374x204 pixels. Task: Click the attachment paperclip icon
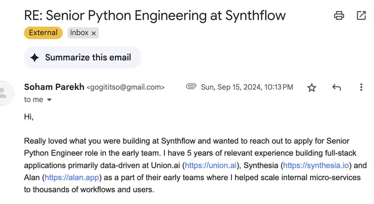191,86
